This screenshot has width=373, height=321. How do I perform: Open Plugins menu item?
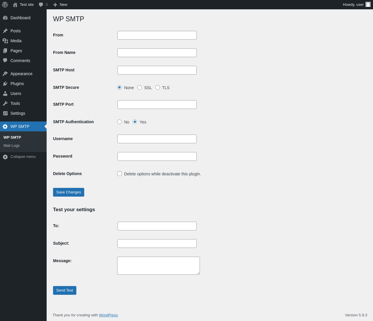pos(23,84)
